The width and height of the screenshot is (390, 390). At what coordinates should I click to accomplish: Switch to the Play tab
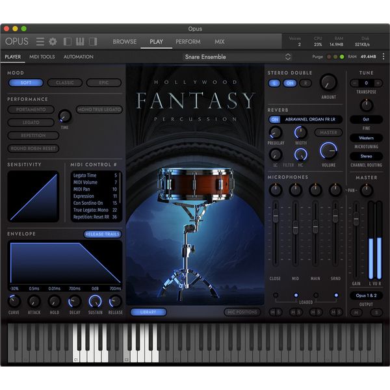click(x=156, y=42)
